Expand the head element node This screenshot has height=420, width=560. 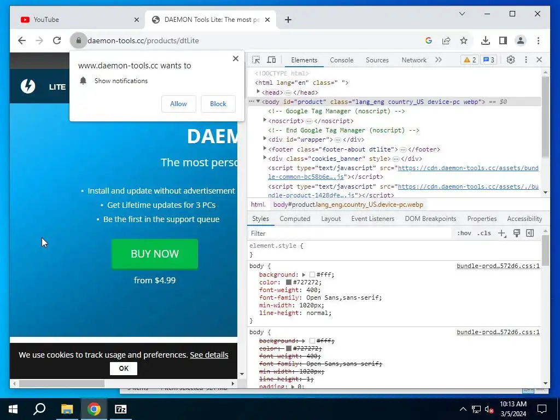(x=258, y=92)
